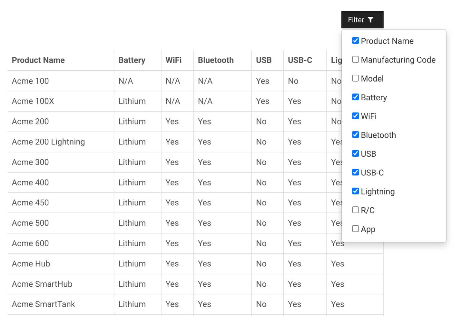
Task: Disable the USB-C checkbox
Action: click(x=355, y=172)
